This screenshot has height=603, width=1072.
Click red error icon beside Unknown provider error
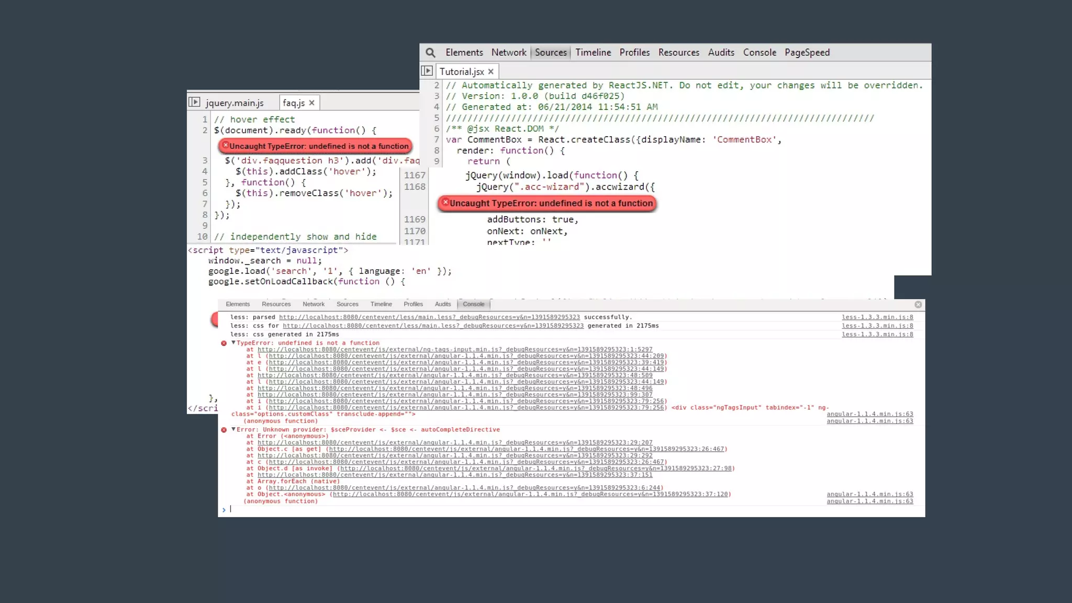click(x=224, y=430)
